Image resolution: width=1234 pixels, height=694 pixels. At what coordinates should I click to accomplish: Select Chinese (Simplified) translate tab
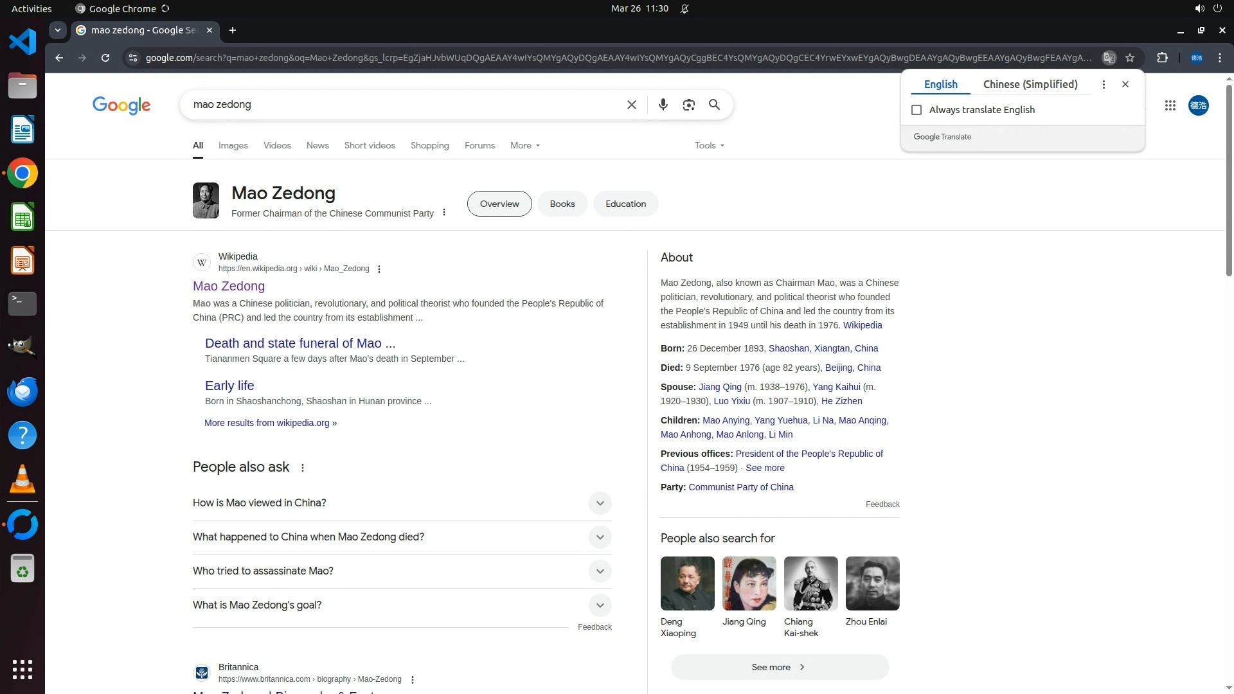point(1030,84)
